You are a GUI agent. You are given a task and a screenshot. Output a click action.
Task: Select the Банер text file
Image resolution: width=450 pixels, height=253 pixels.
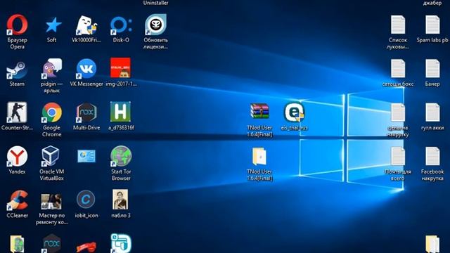(432, 69)
